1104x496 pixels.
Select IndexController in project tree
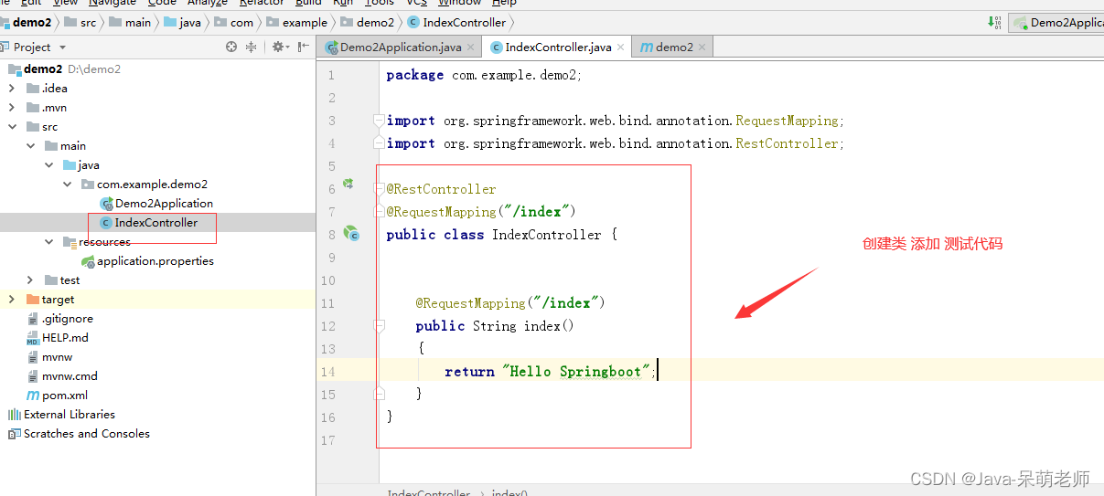pyautogui.click(x=156, y=223)
